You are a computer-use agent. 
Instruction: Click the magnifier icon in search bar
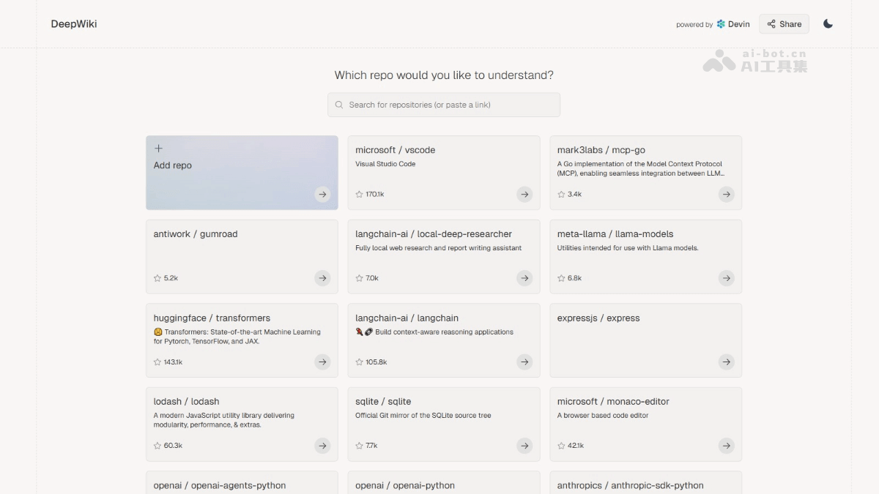point(339,105)
